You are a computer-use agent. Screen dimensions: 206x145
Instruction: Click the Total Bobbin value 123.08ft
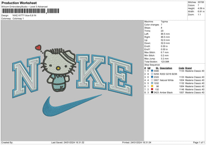(165, 62)
